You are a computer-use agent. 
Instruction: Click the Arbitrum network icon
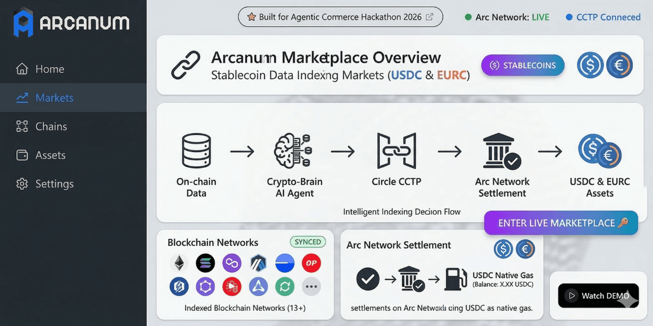(x=258, y=264)
